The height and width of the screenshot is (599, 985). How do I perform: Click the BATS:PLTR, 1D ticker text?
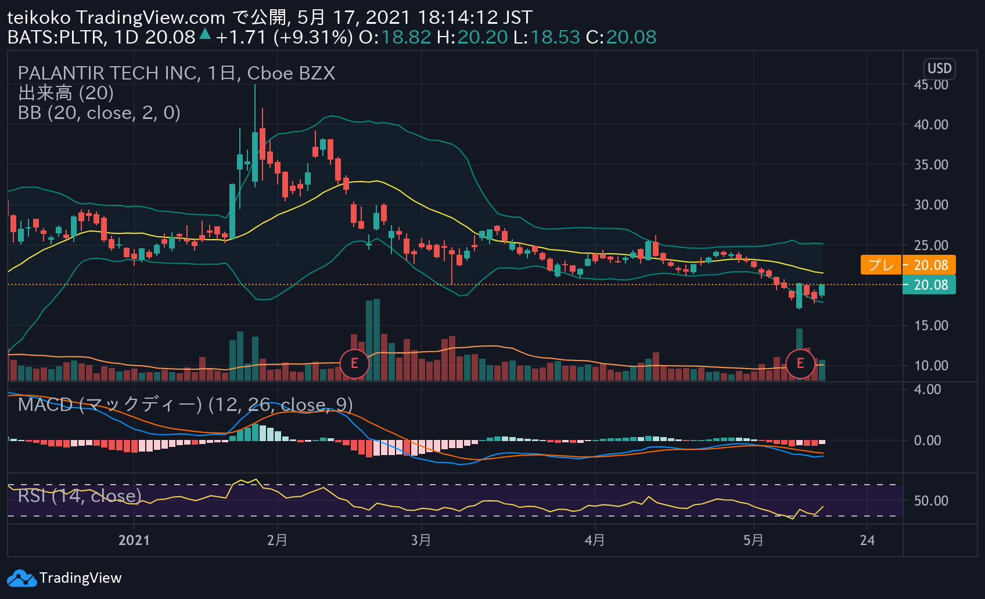(73, 37)
